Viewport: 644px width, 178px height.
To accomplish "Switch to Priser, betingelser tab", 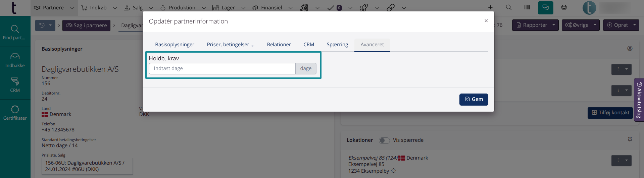I will (231, 45).
